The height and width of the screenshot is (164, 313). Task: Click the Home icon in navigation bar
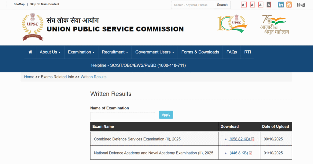pos(30,52)
